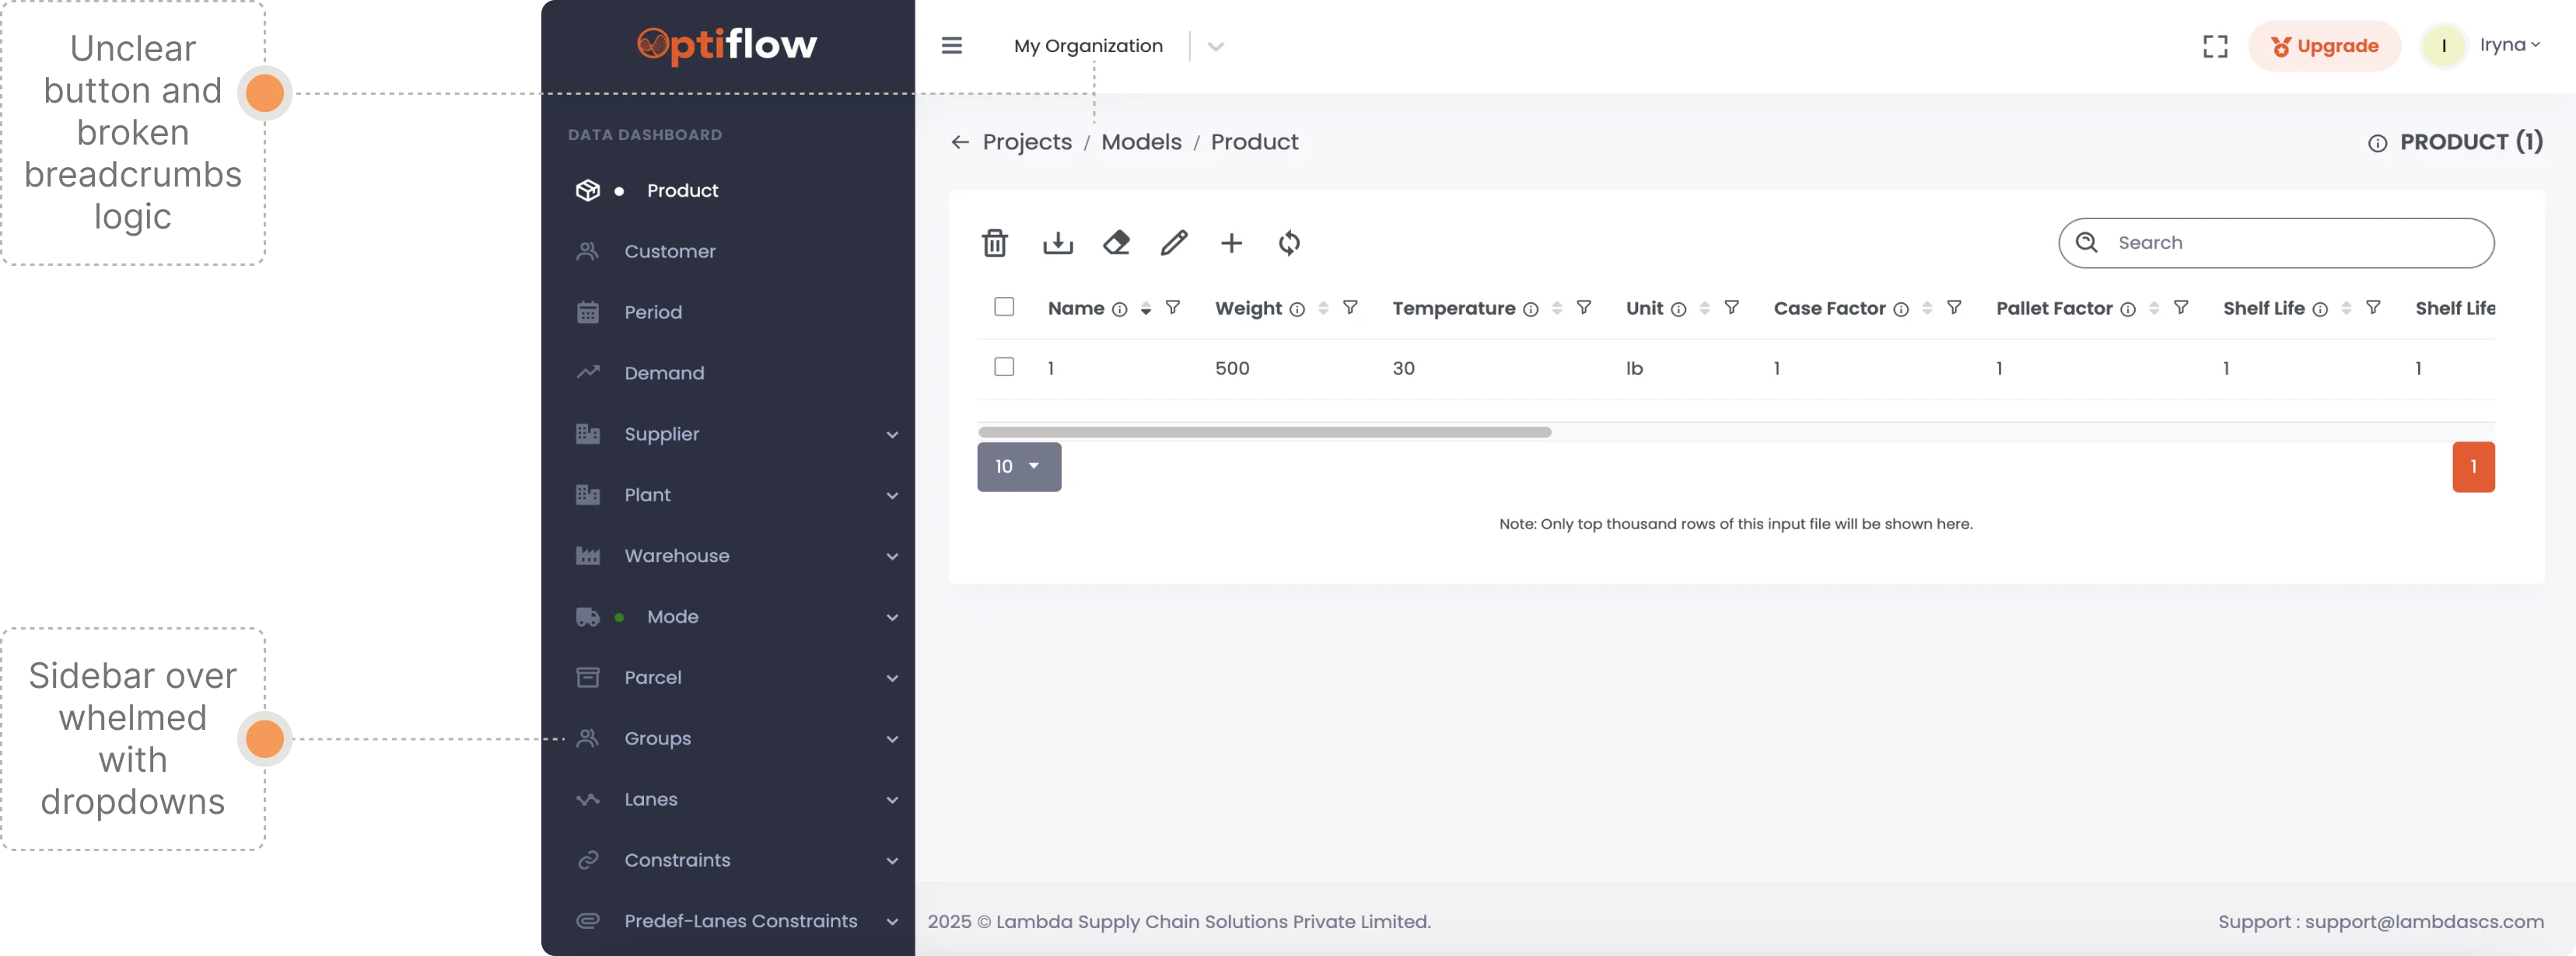
Task: Select the eraser icon in the product toolbar
Action: coord(1116,242)
